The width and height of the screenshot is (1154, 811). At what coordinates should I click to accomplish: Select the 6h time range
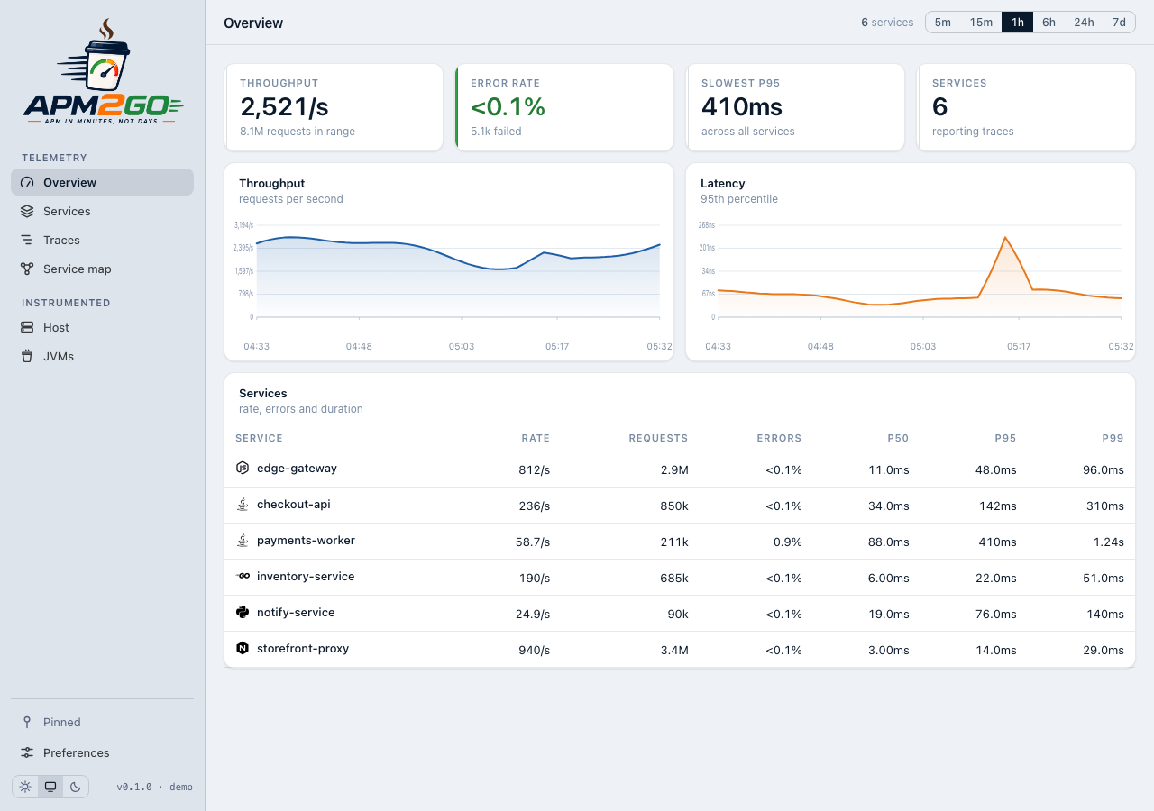[x=1049, y=23]
